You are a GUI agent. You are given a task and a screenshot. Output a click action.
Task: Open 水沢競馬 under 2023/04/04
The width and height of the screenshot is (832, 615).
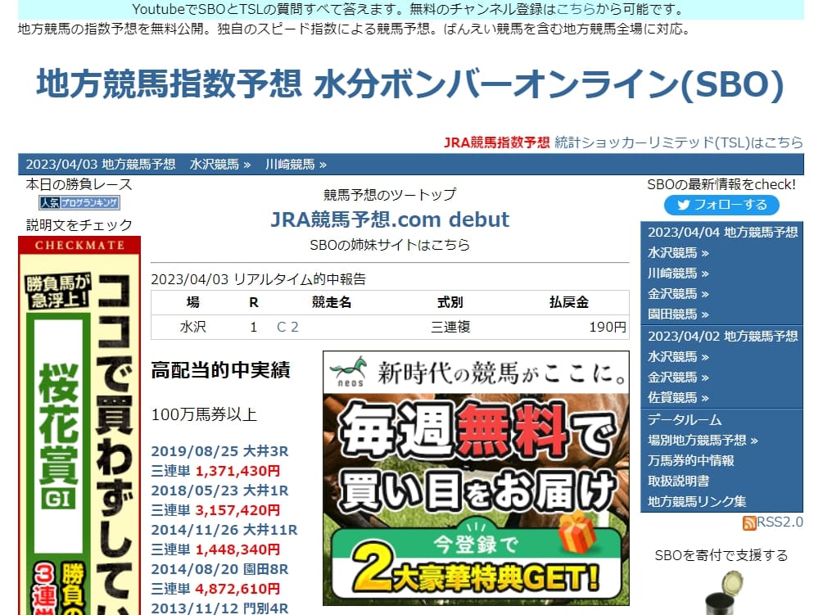coord(678,252)
